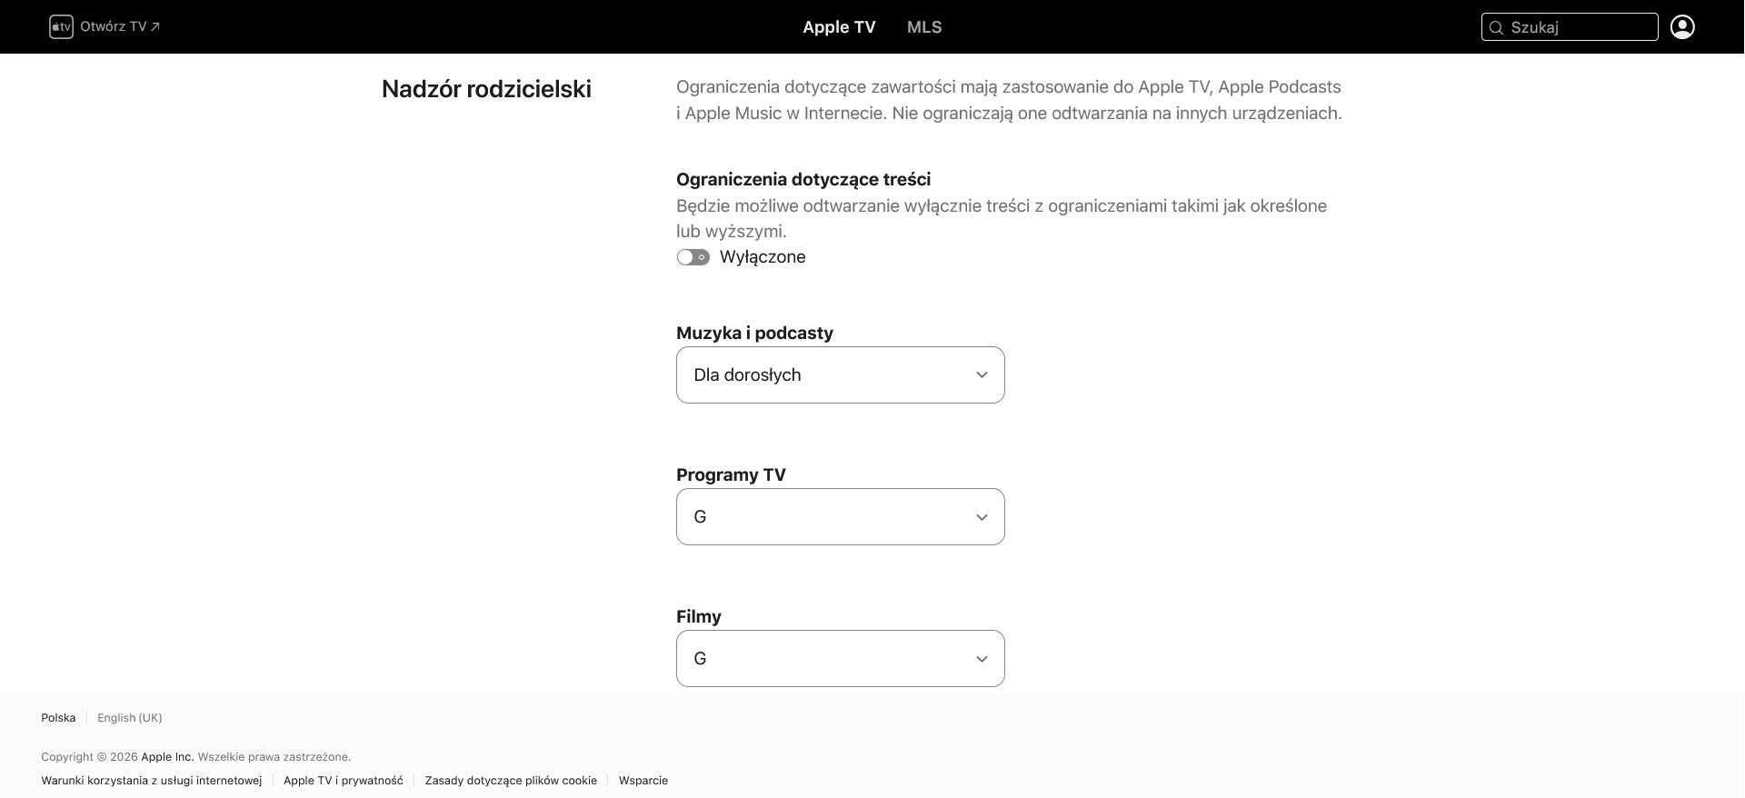Image resolution: width=1745 pixels, height=798 pixels.
Task: Click the external arrow beside Otwórz TV
Action: 155,26
